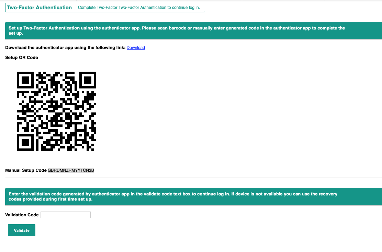This screenshot has width=382, height=252.
Task: Select the manual code GBRDMNZRMYYTCN3B
Action: pos(71,170)
